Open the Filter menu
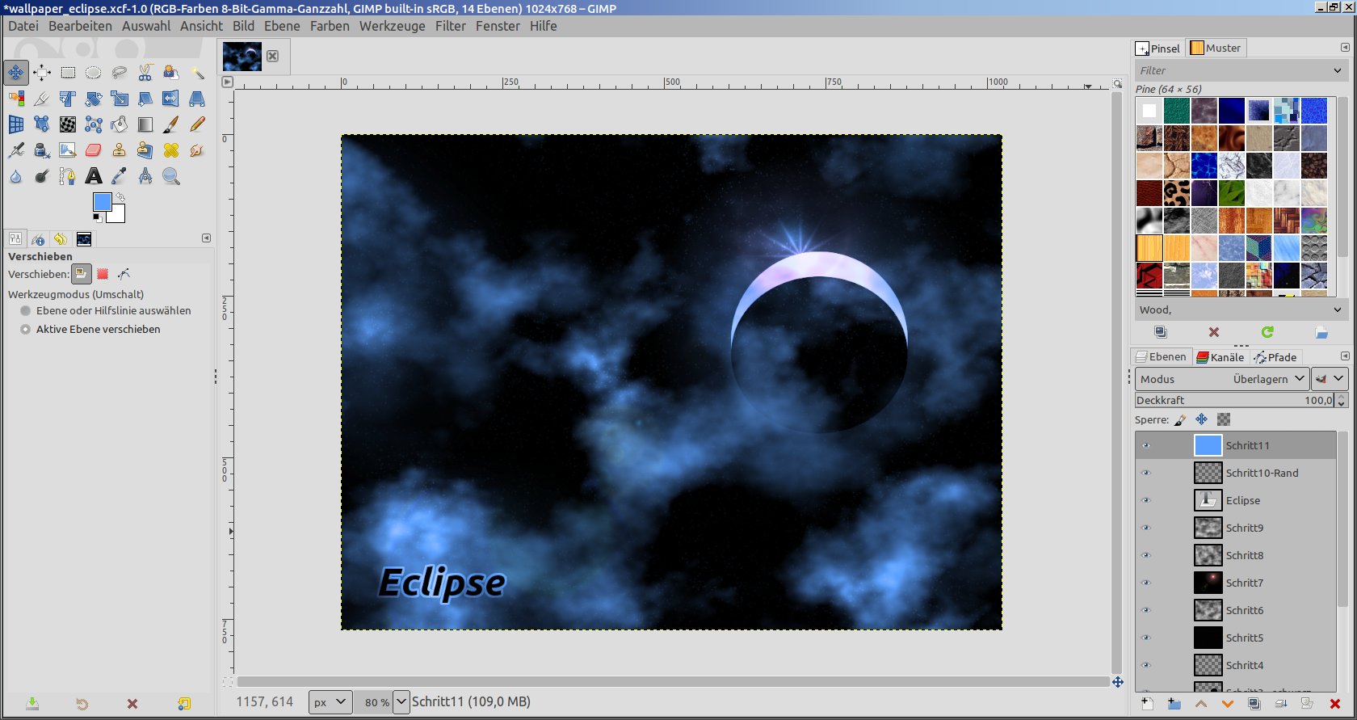This screenshot has width=1357, height=720. click(450, 26)
